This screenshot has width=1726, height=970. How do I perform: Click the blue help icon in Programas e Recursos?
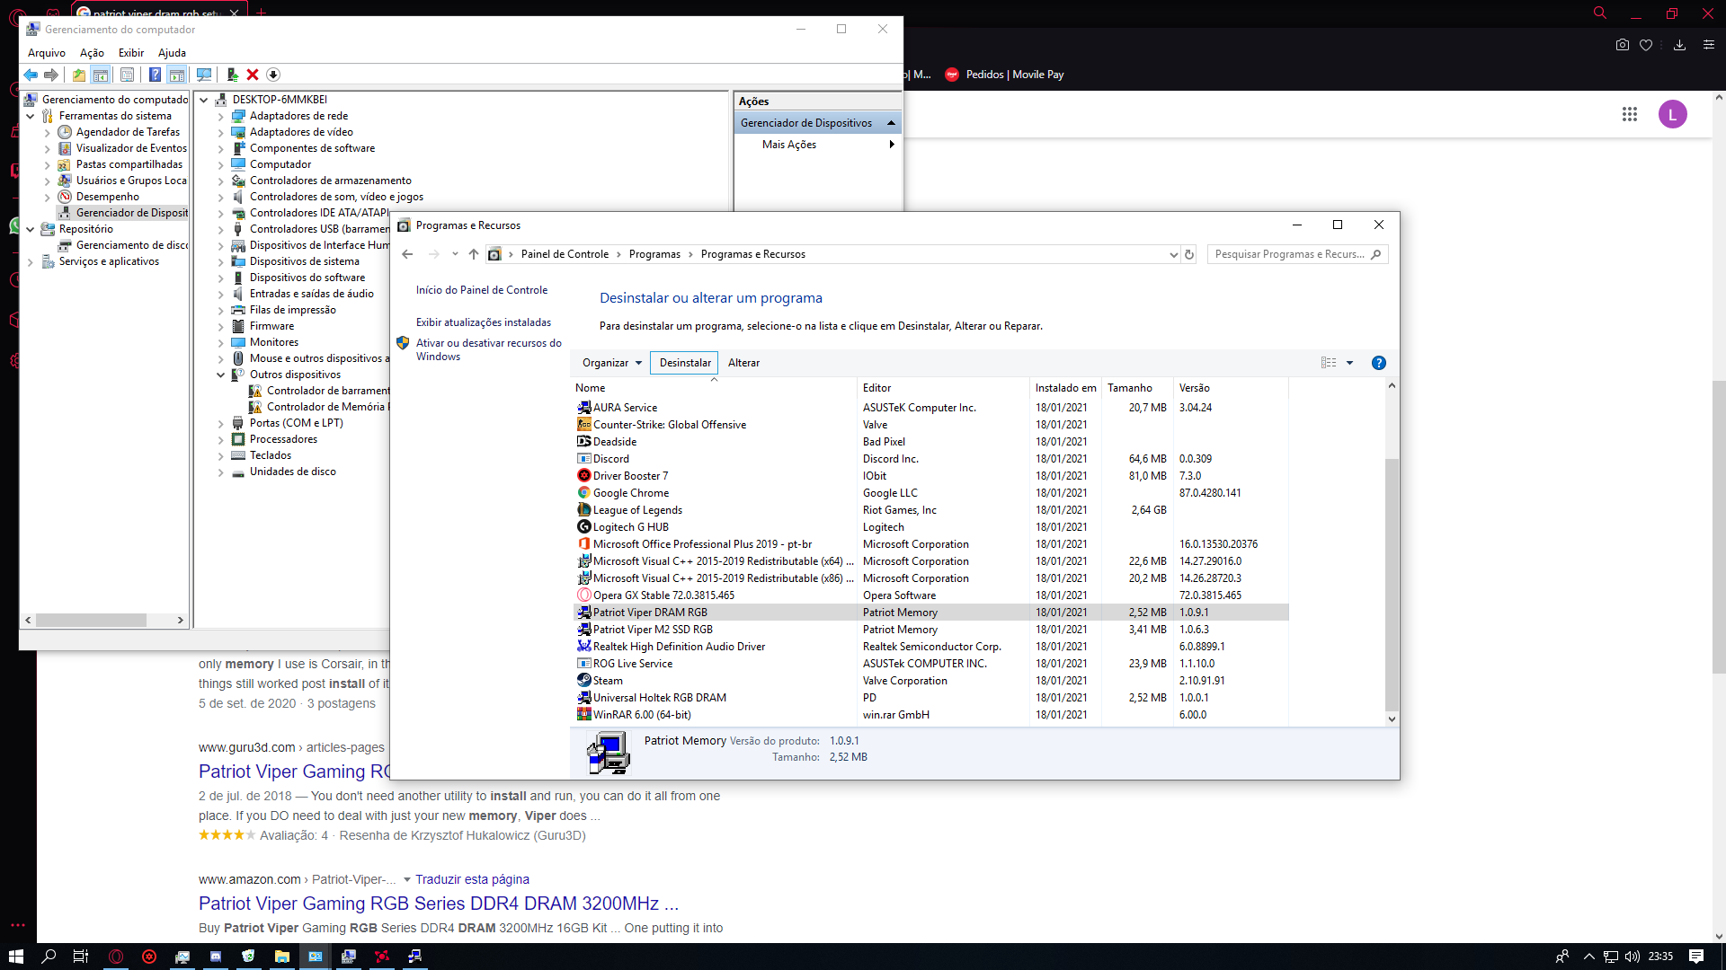pyautogui.click(x=1378, y=363)
